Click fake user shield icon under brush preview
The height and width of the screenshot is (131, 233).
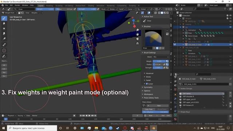[x=157, y=48]
